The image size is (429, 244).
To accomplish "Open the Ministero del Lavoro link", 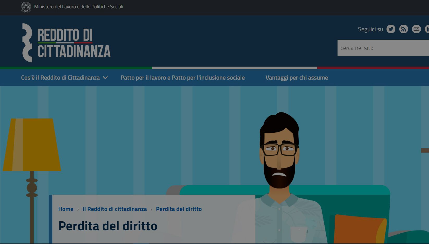I will [78, 7].
